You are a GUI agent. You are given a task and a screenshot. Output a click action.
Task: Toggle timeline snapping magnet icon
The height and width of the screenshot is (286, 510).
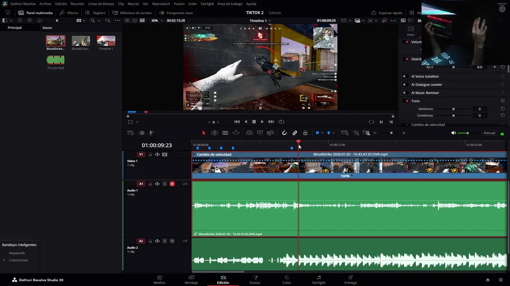pyautogui.click(x=284, y=133)
